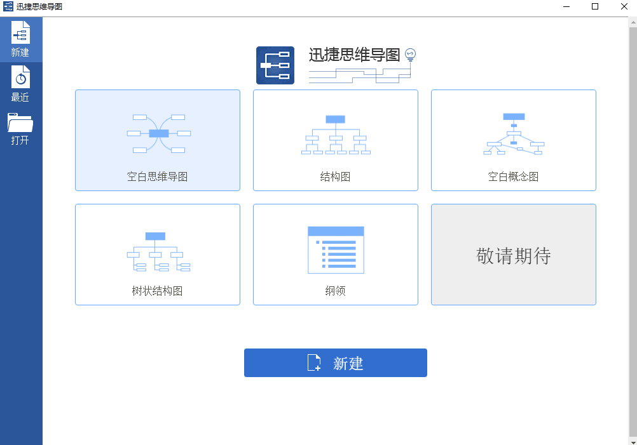637x445 pixels.
Task: Switch to the 最近 section tab
Action: (x=21, y=84)
